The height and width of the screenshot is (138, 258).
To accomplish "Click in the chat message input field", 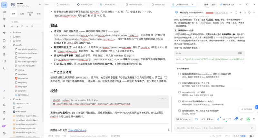I will coord(212,128).
